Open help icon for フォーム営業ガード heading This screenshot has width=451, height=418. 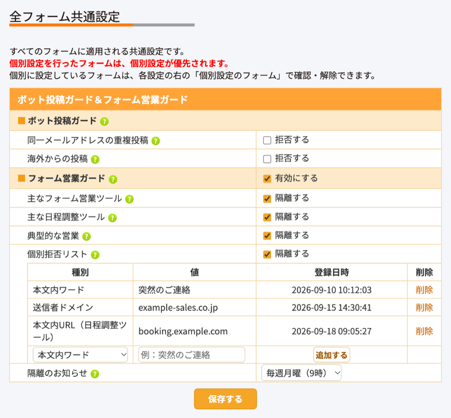(113, 180)
